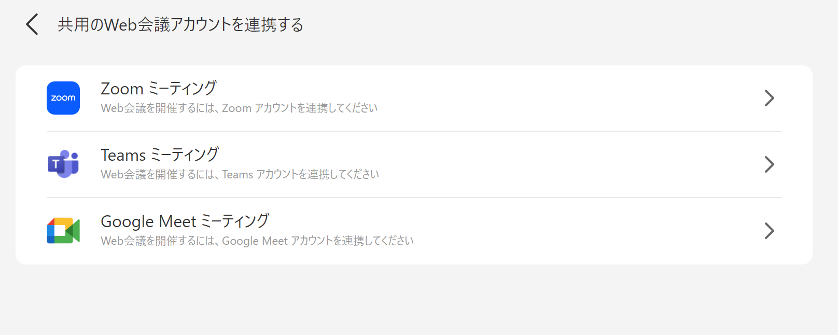The image size is (838, 335).
Task: Click the page title 共用のWeb会議アカウントを連携する
Action: [180, 25]
